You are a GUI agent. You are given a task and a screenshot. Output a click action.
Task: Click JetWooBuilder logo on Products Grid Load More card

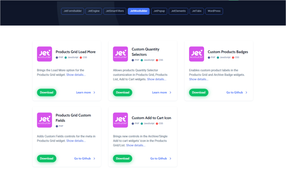(44, 54)
